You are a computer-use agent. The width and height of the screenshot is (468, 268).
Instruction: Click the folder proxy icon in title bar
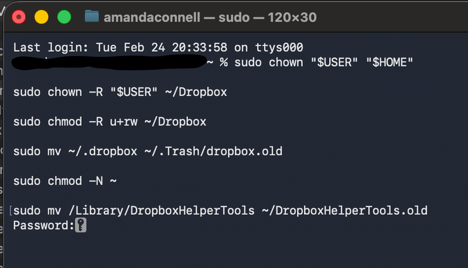coord(91,16)
